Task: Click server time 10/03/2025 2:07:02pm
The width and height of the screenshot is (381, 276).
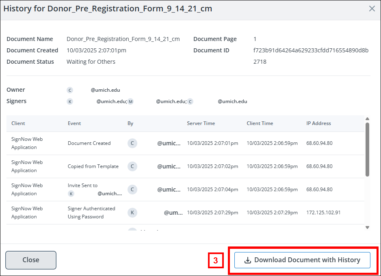Action: click(212, 166)
